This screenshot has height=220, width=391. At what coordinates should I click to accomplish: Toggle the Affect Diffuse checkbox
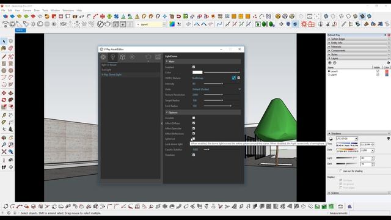[x=194, y=123]
